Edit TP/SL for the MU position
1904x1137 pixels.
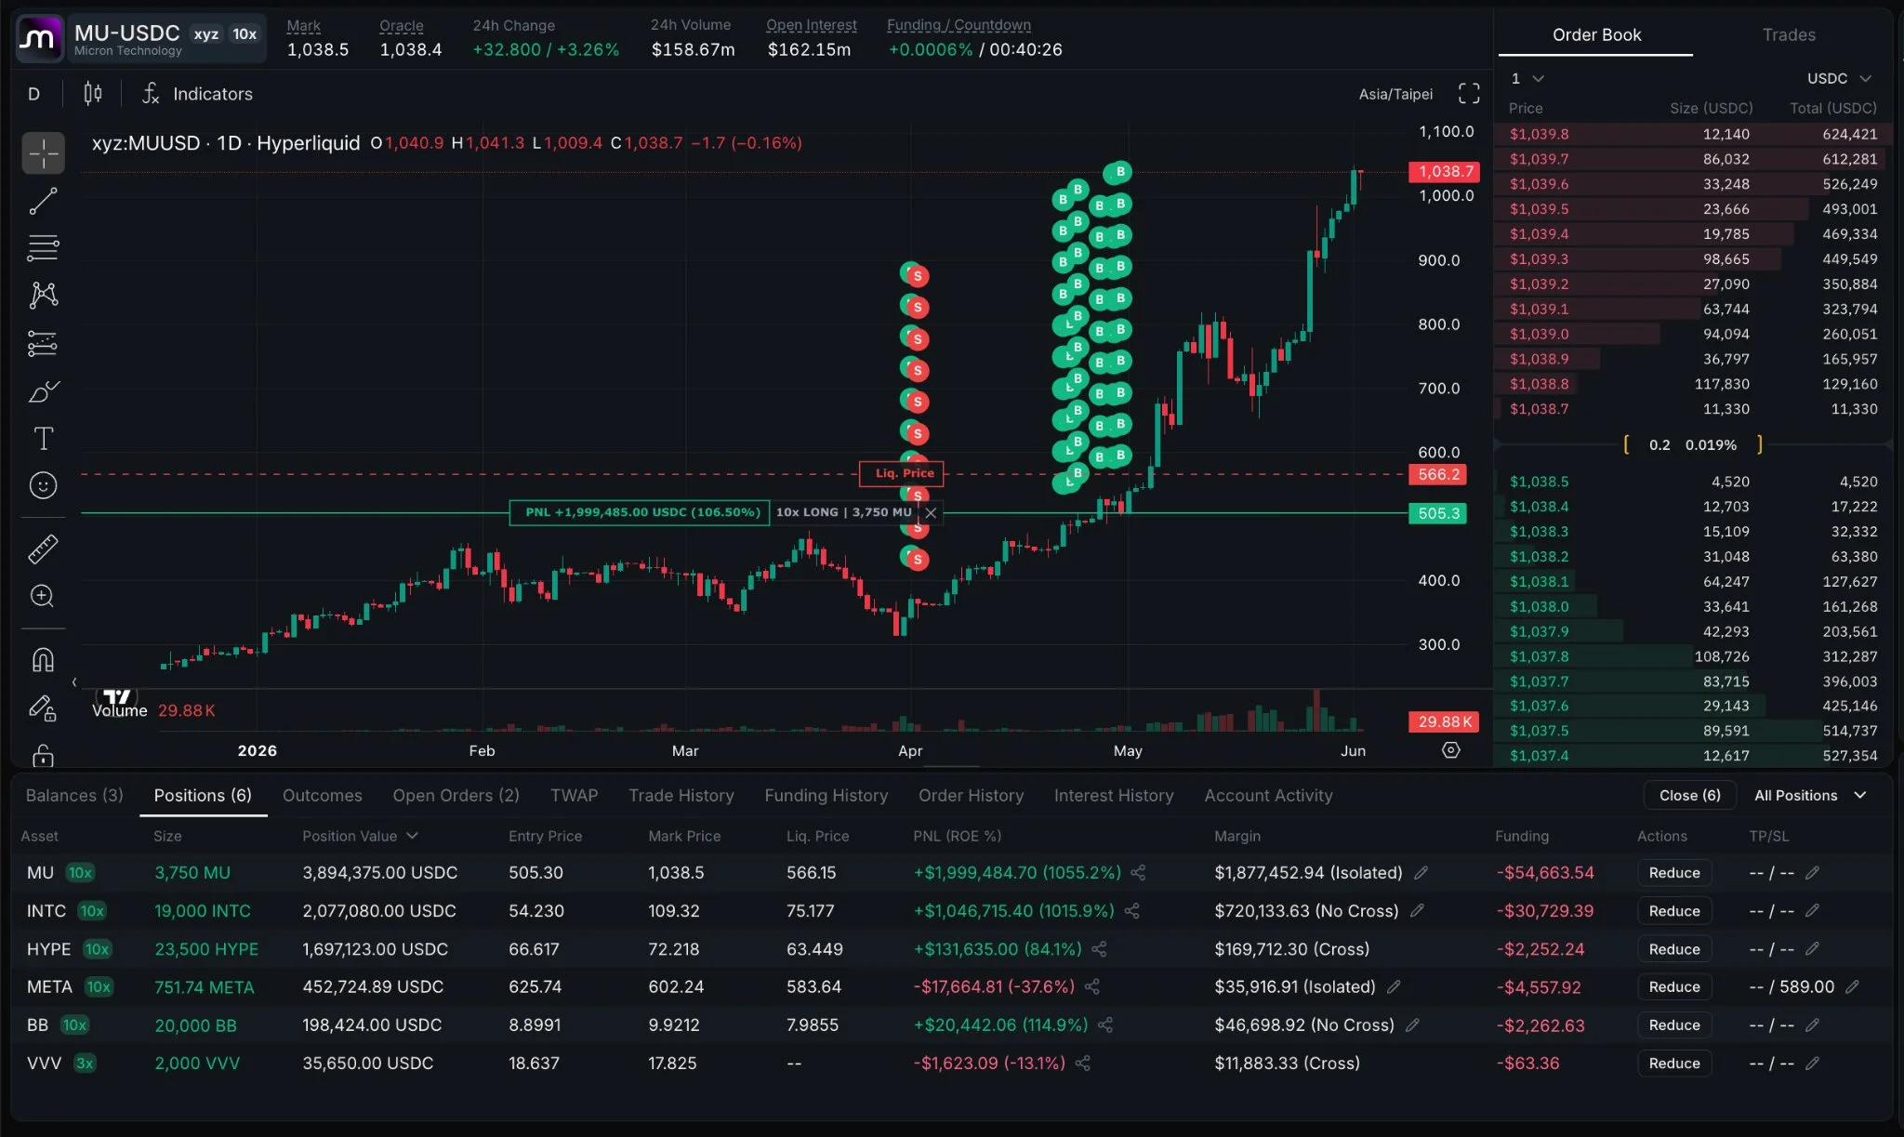click(1812, 873)
